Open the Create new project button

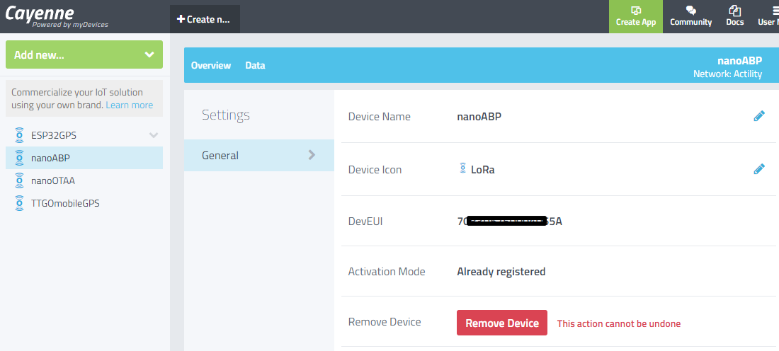click(x=205, y=19)
